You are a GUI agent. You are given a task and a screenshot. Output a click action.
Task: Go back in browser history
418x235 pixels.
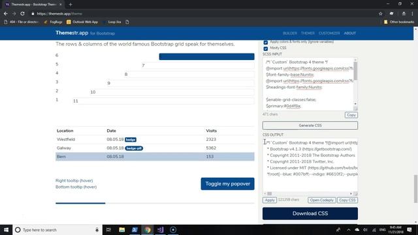6,14
